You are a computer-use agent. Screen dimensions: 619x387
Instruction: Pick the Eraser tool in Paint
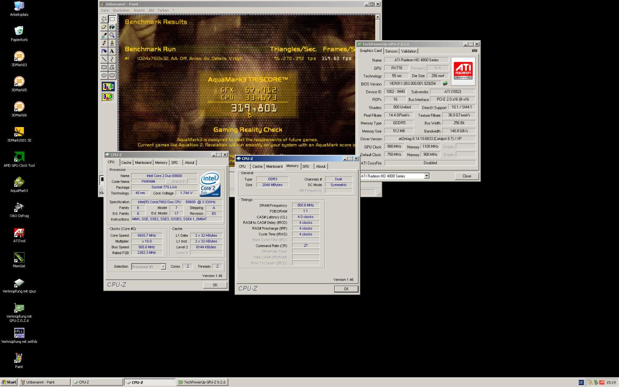pyautogui.click(x=104, y=27)
